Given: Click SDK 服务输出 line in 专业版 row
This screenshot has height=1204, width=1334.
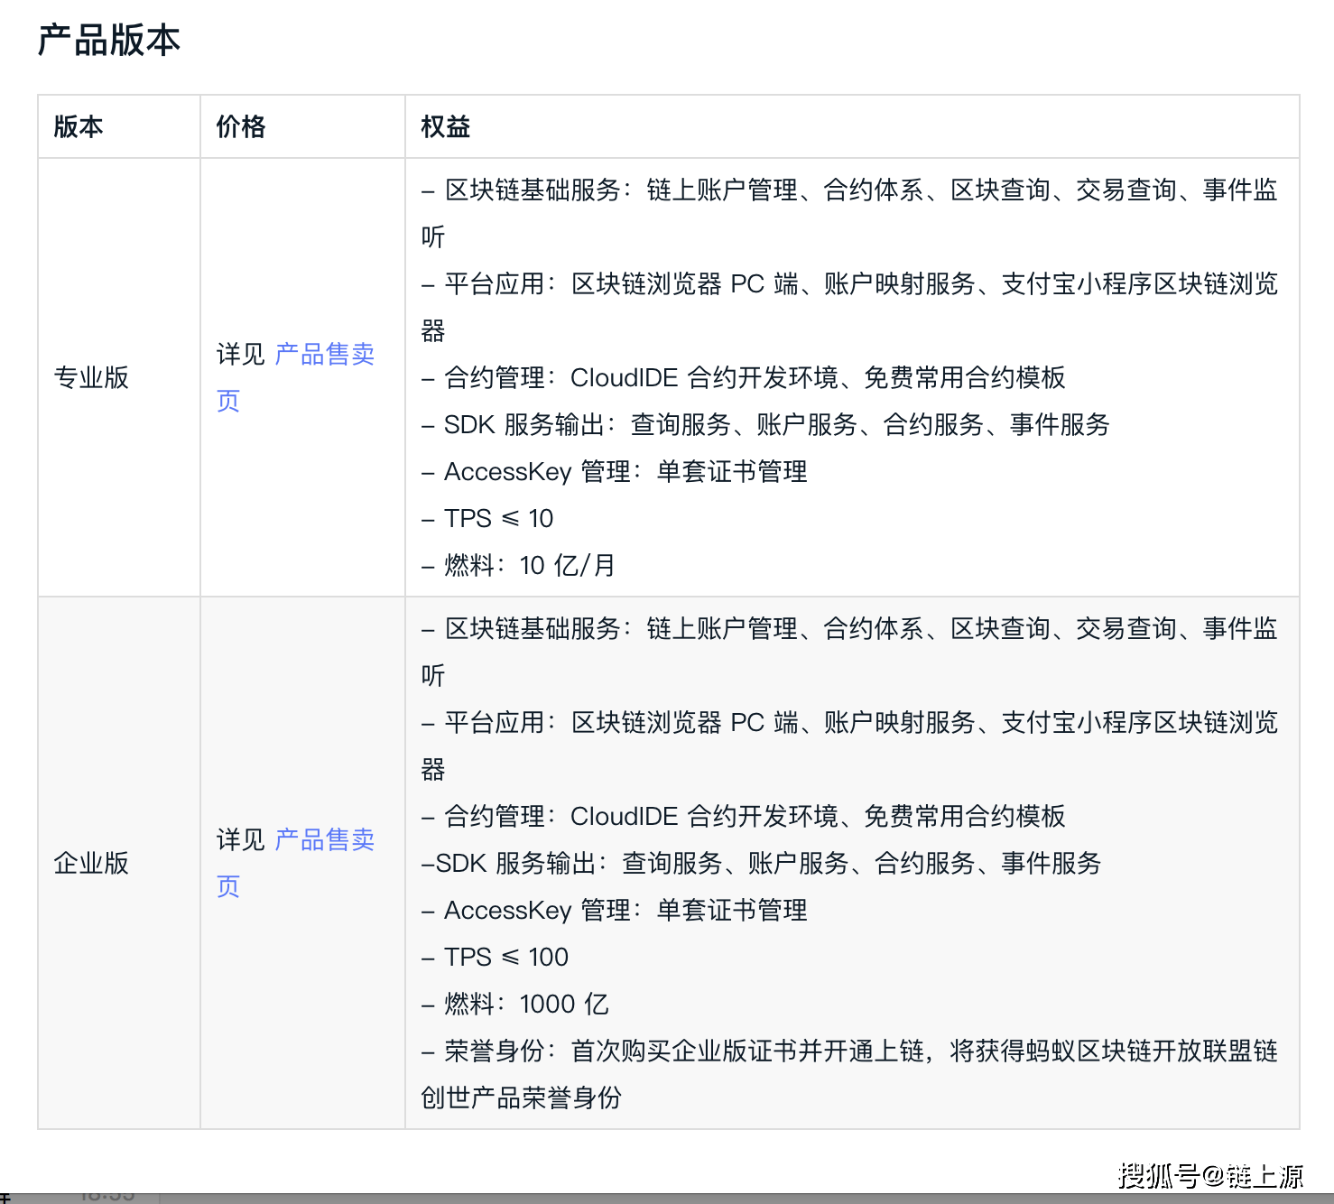Looking at the screenshot, I should (x=765, y=425).
